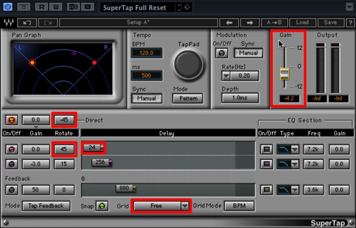Toggle feedback EQ On/Off button
Image resolution: width=356 pixels, height=228 pixels.
(x=266, y=190)
